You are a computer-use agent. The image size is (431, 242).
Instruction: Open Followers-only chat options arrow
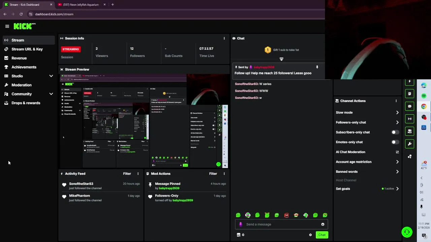(397, 122)
